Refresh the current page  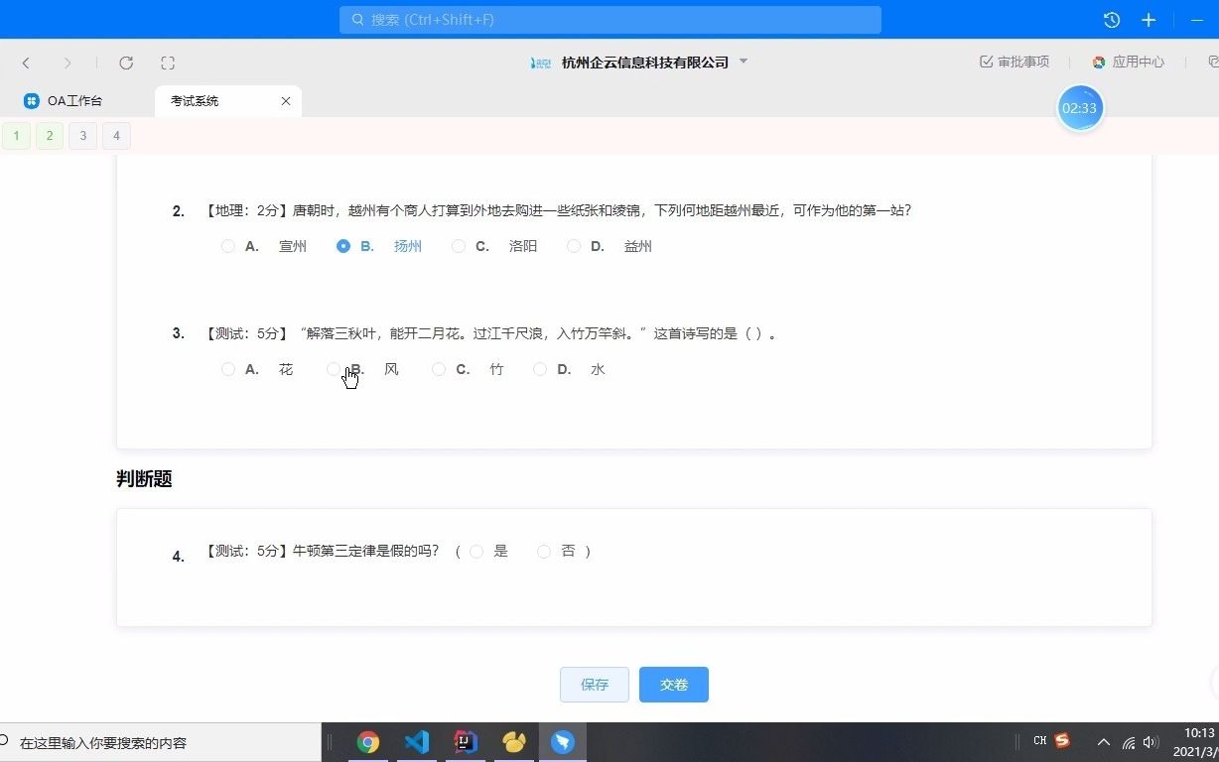[x=126, y=63]
